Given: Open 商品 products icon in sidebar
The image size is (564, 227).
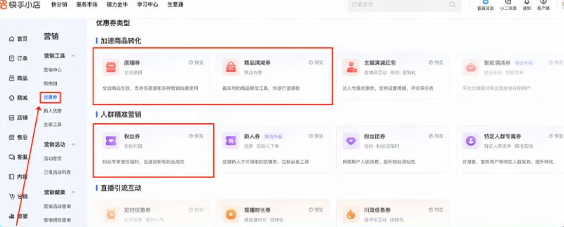Looking at the screenshot, I should [12, 78].
